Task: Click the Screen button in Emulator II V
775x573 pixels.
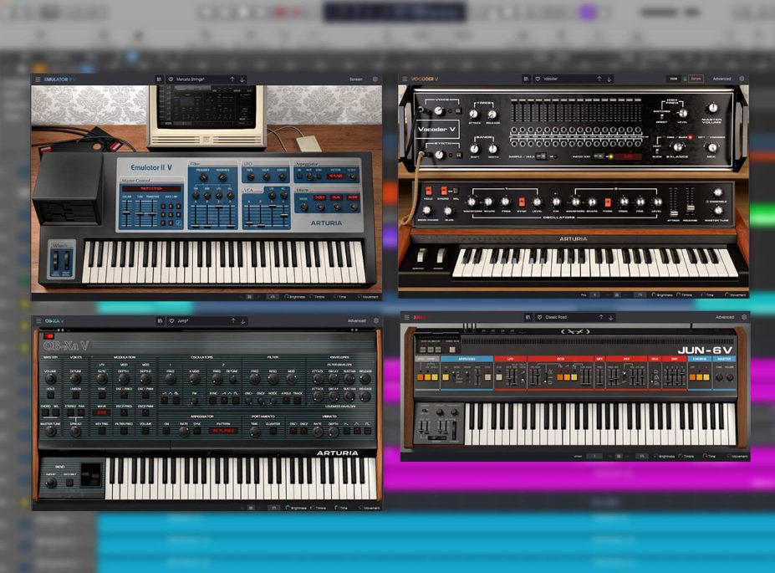Action: [356, 79]
